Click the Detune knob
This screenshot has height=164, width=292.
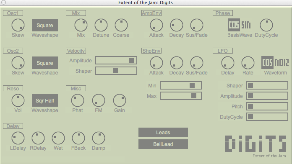(x=101, y=25)
